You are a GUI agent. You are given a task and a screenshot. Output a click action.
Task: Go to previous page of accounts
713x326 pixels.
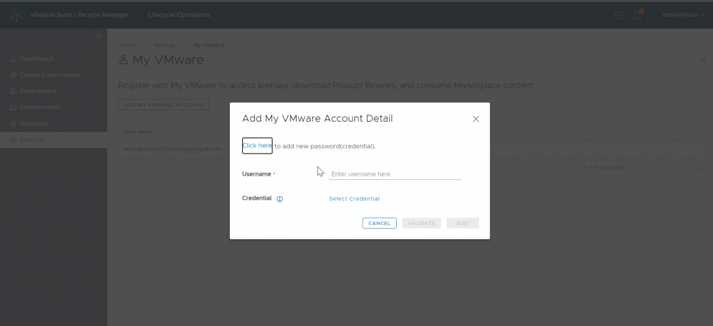point(651,168)
